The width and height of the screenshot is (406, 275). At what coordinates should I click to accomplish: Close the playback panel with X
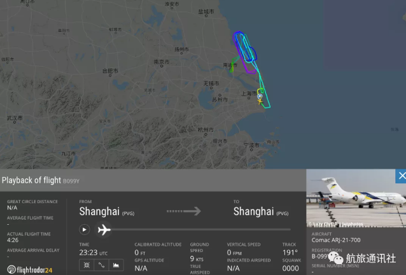(401, 176)
